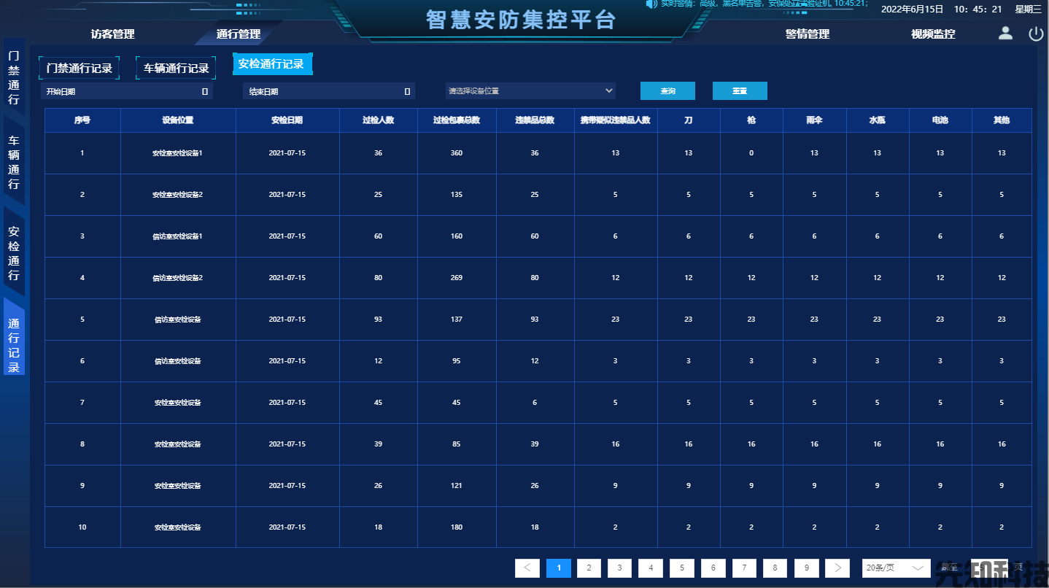
Task: Click the 星期三 weekday label
Action: coord(1028,9)
